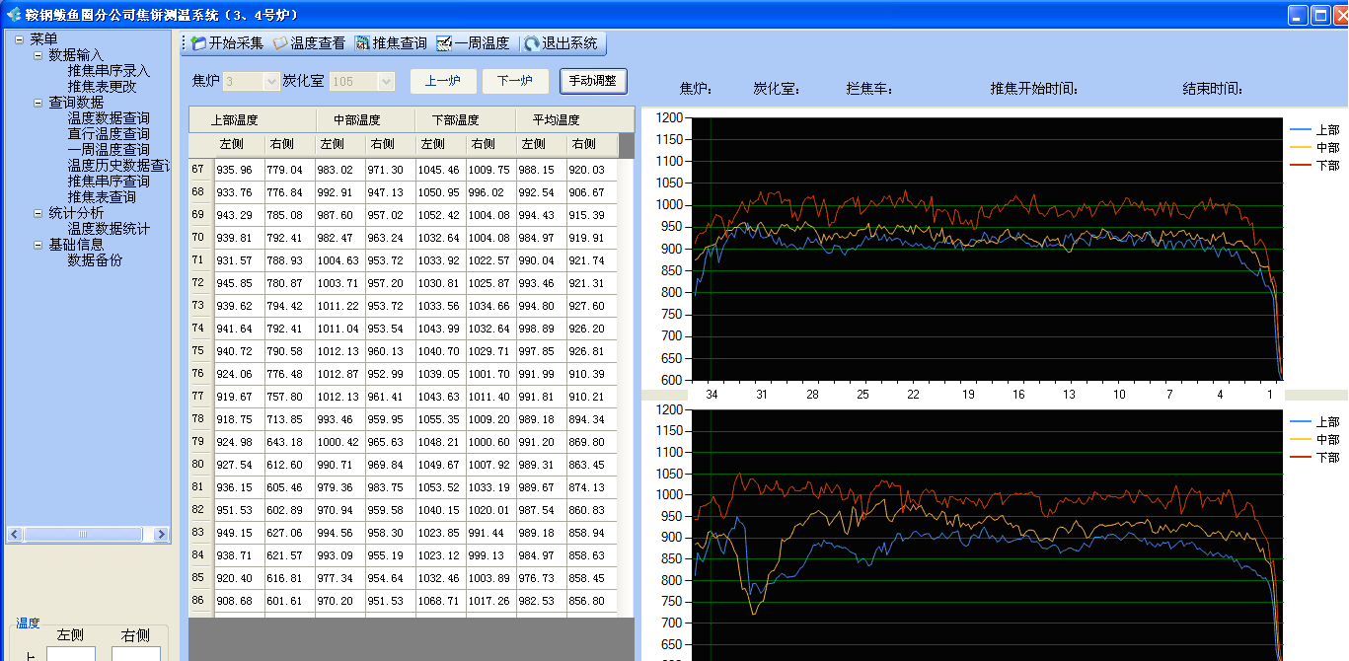The width and height of the screenshot is (1349, 661).
Task: Click the 推焦查询 toolbar icon
Action: [x=363, y=43]
